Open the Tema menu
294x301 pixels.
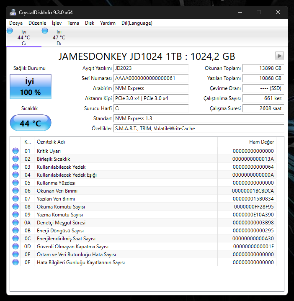[x=73, y=23]
